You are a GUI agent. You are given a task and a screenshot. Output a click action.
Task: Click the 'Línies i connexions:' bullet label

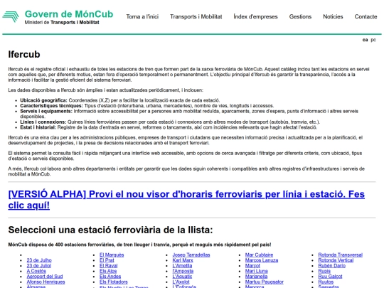(x=43, y=122)
